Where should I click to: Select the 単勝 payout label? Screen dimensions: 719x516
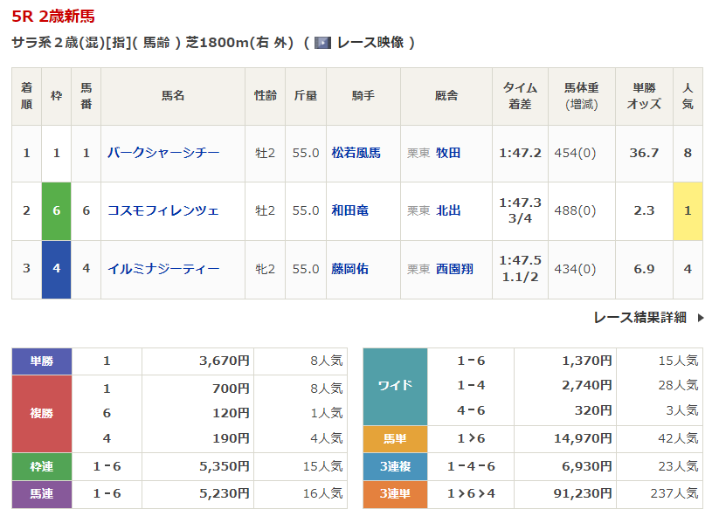[41, 360]
